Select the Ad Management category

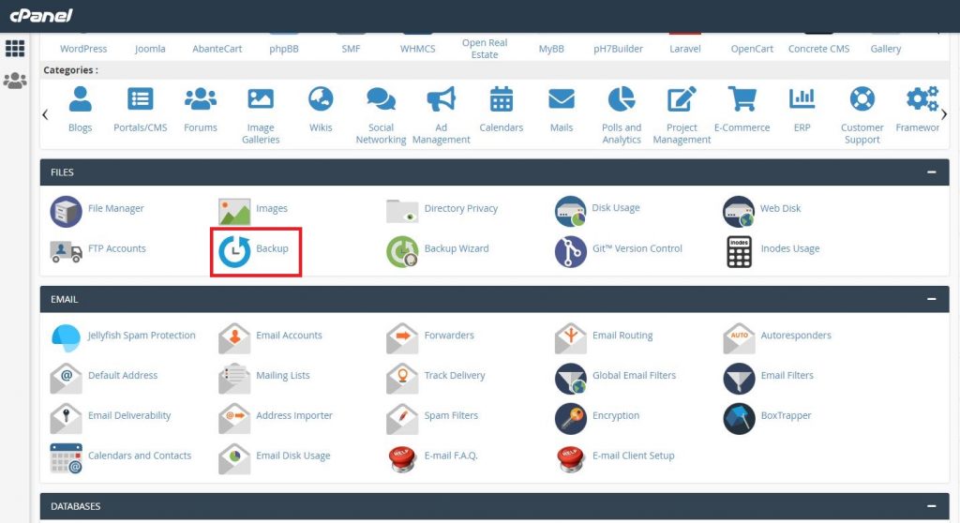[x=441, y=115]
